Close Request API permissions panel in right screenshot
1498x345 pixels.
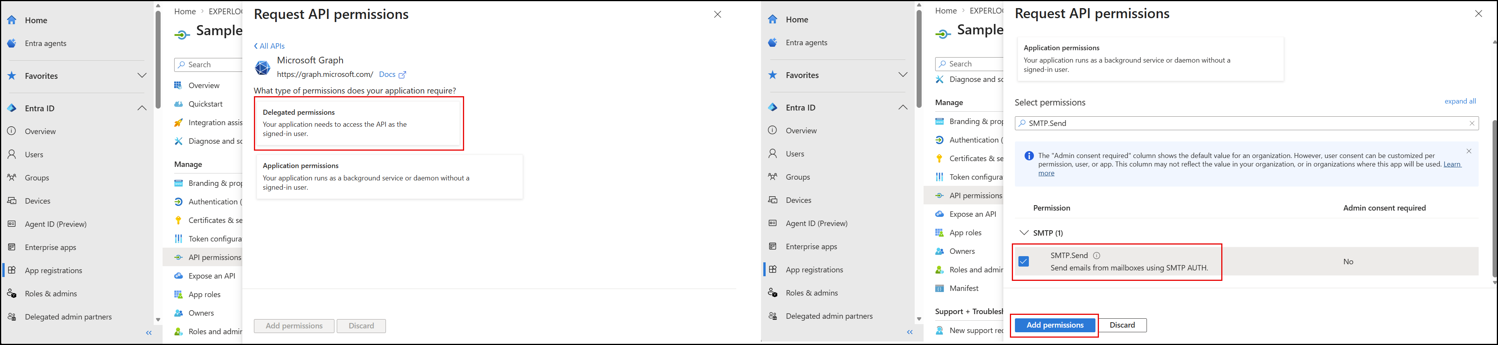click(1479, 14)
